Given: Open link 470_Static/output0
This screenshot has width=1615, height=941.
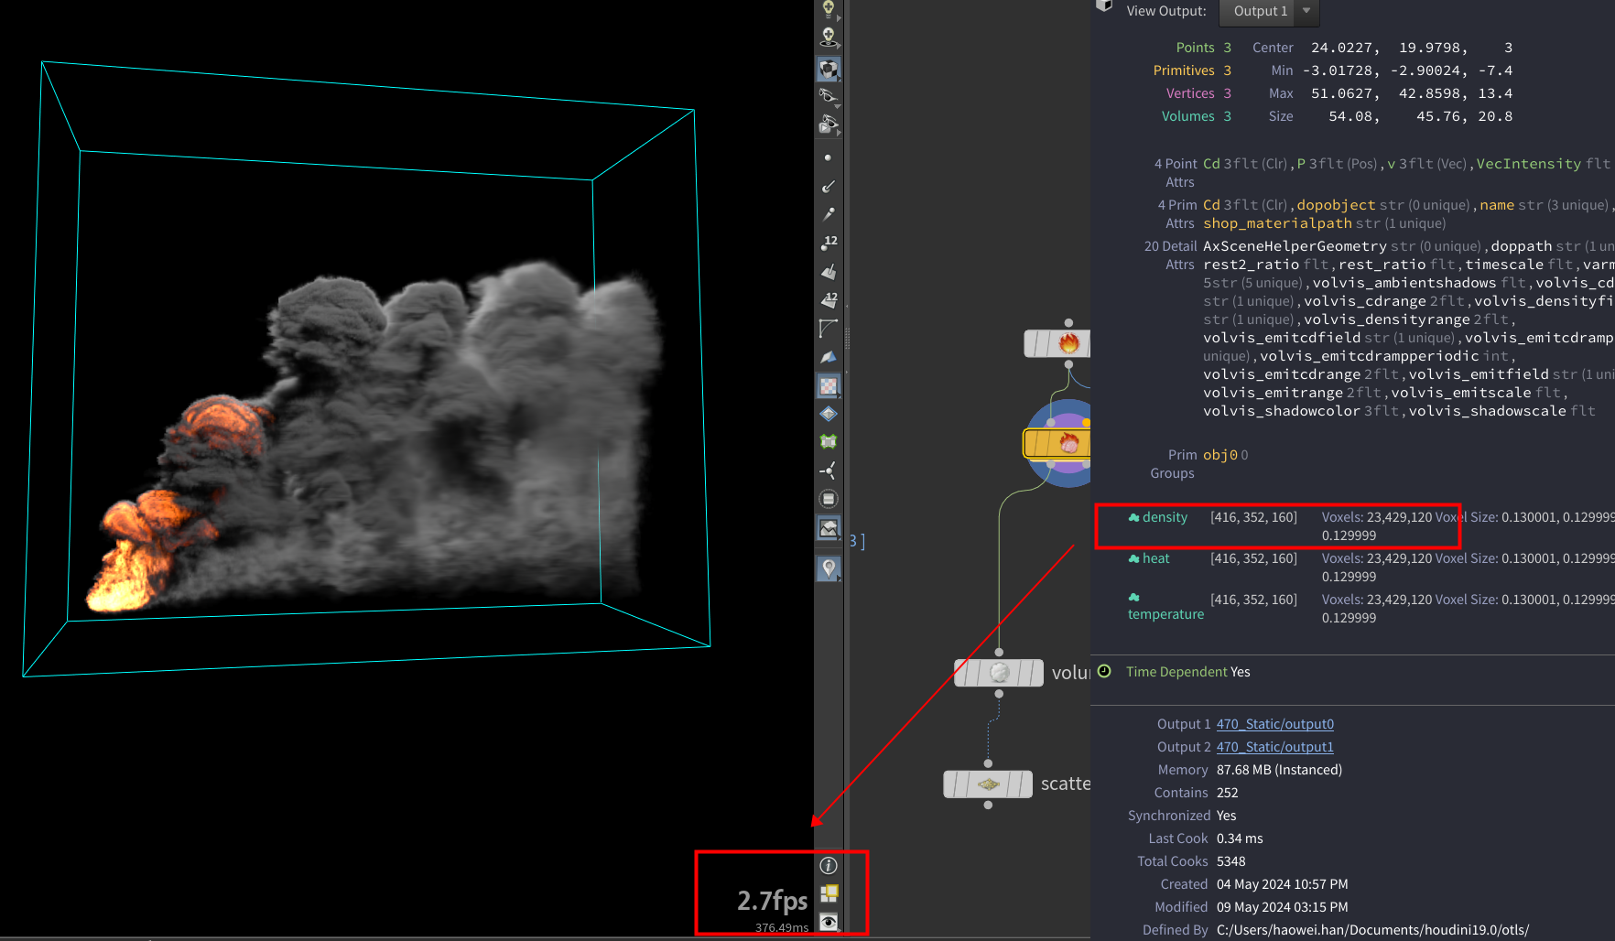Looking at the screenshot, I should [x=1274, y=724].
